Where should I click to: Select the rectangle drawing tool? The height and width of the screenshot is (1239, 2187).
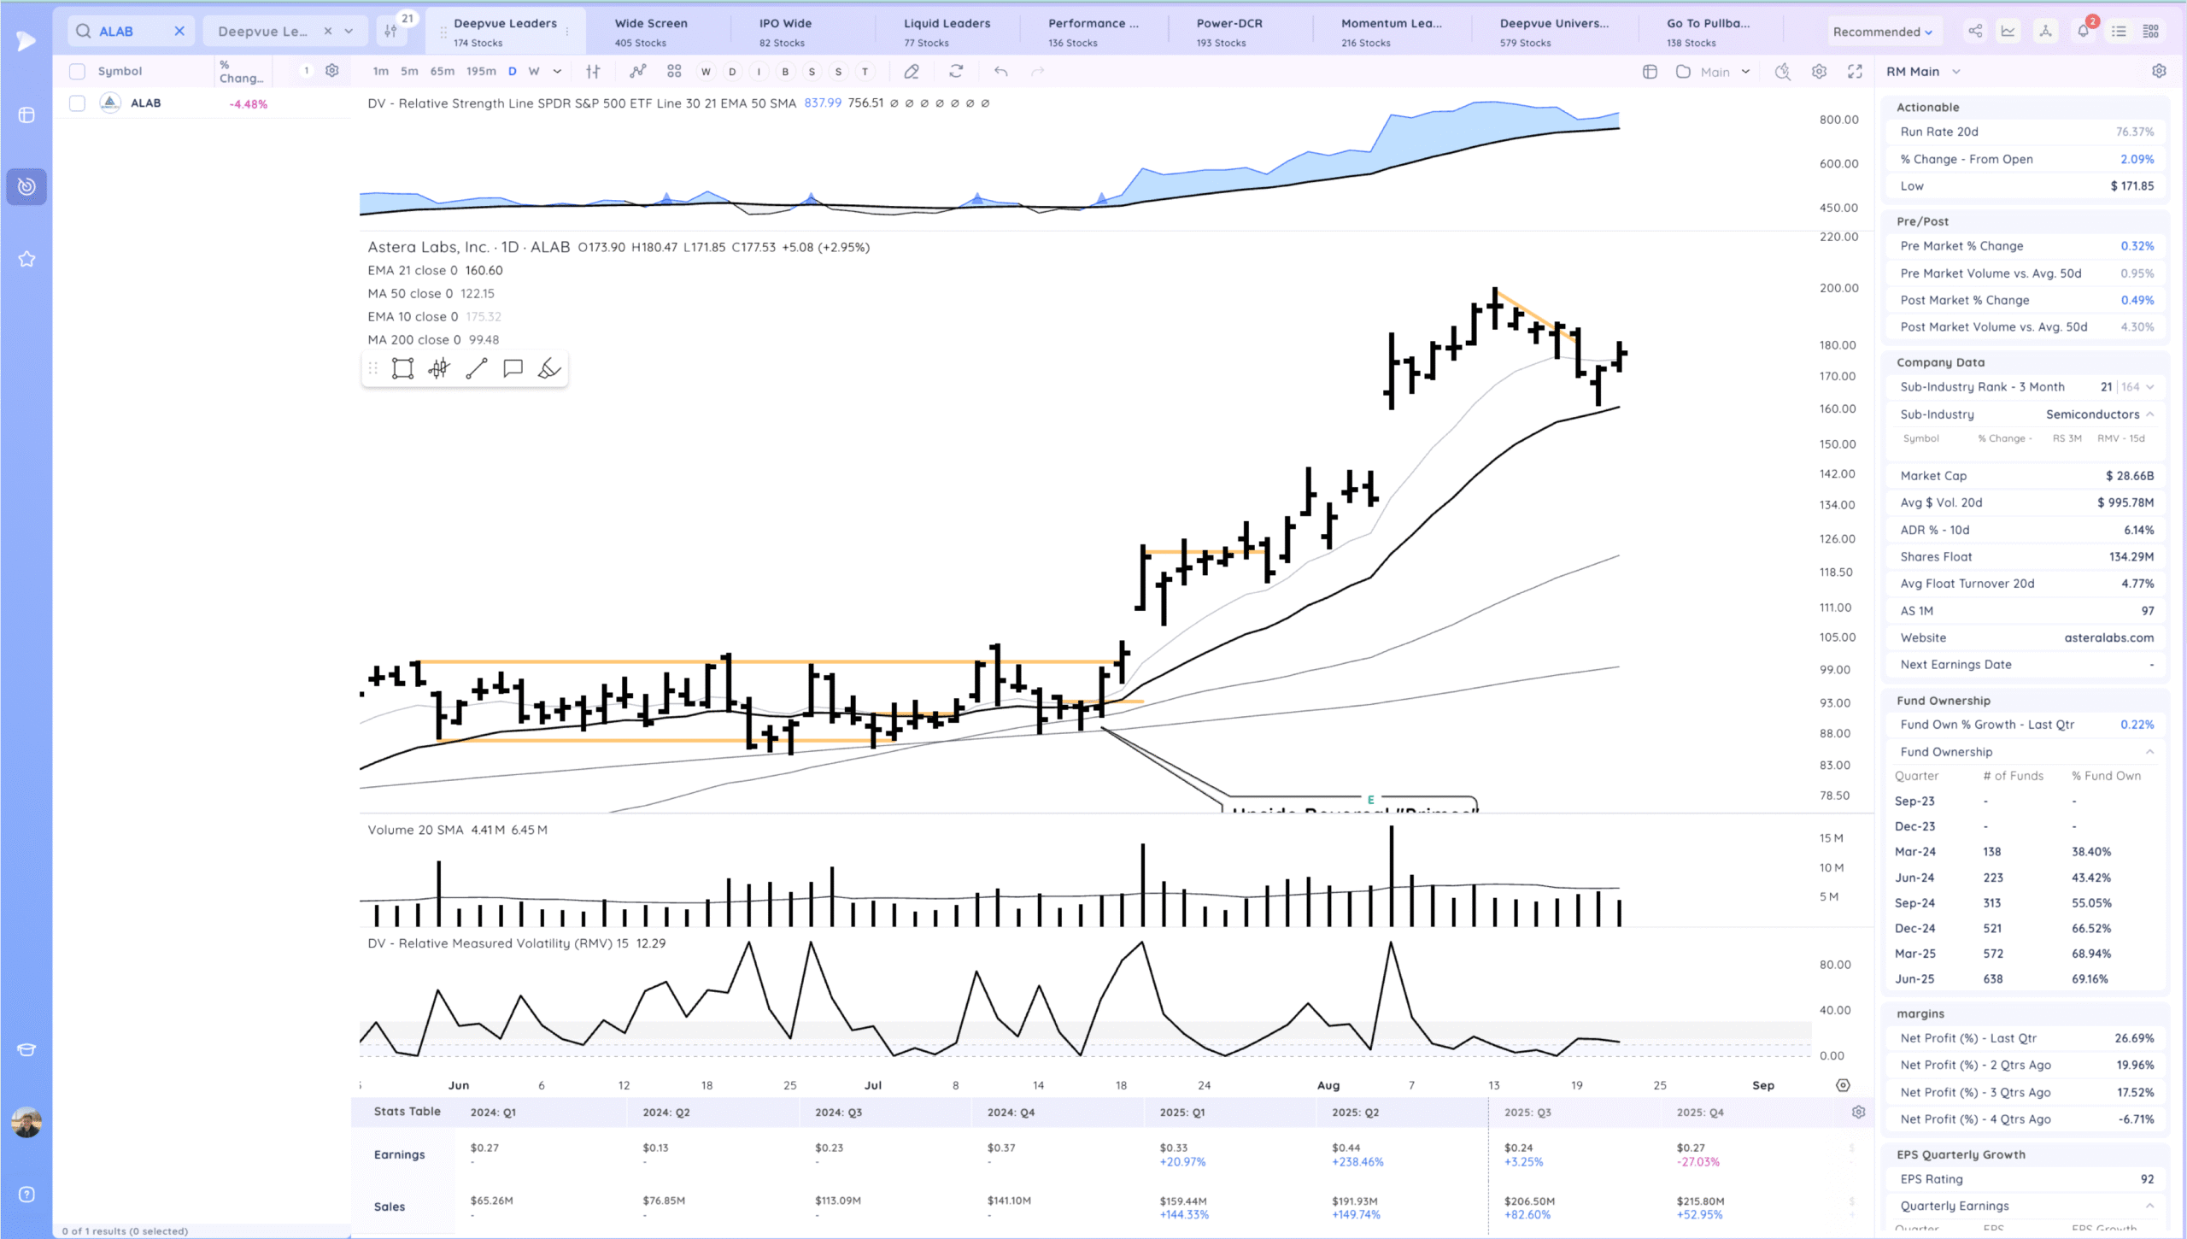point(402,368)
